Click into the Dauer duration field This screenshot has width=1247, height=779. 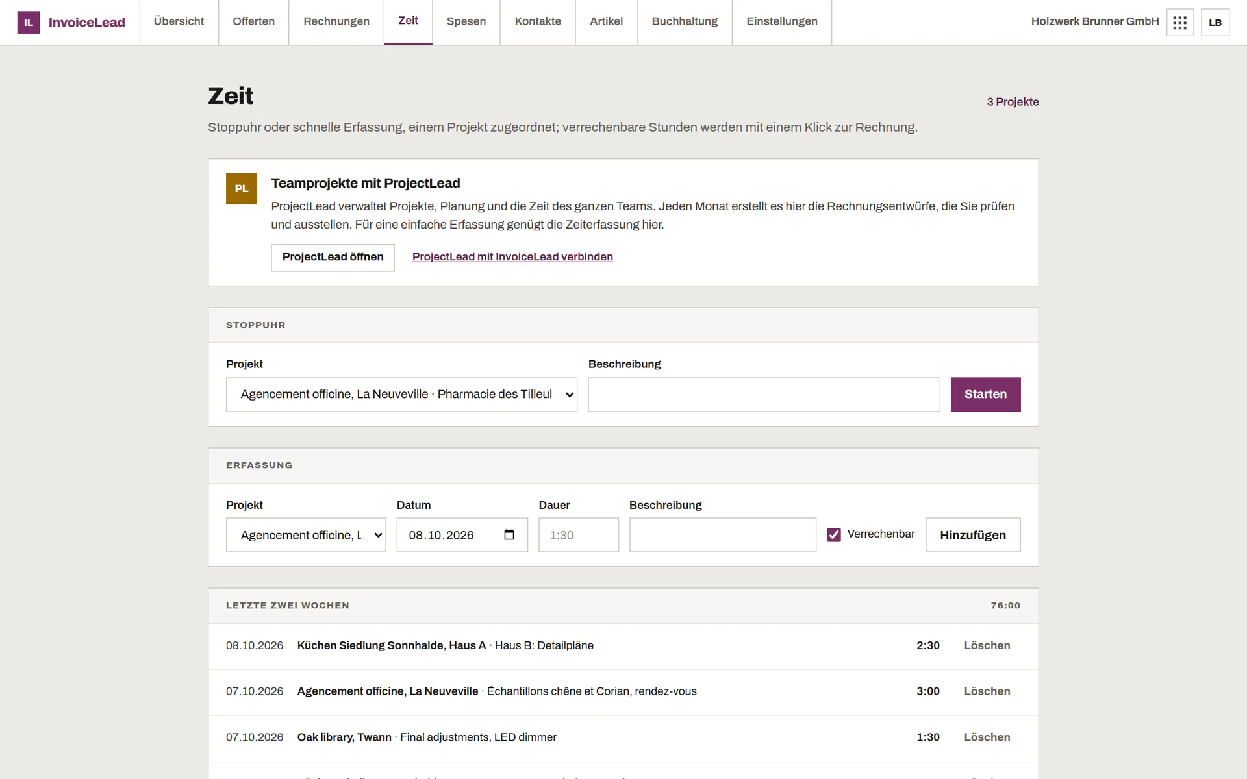pos(579,535)
